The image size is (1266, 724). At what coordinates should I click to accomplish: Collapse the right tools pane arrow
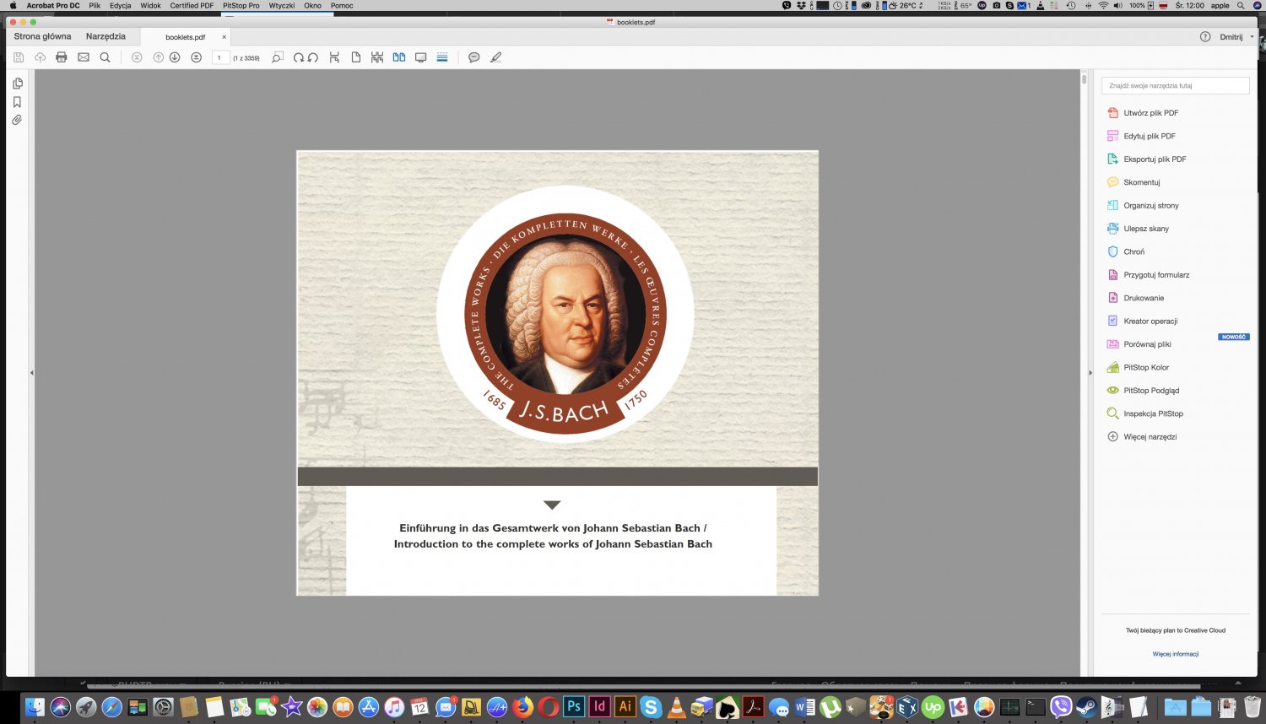tap(1090, 372)
